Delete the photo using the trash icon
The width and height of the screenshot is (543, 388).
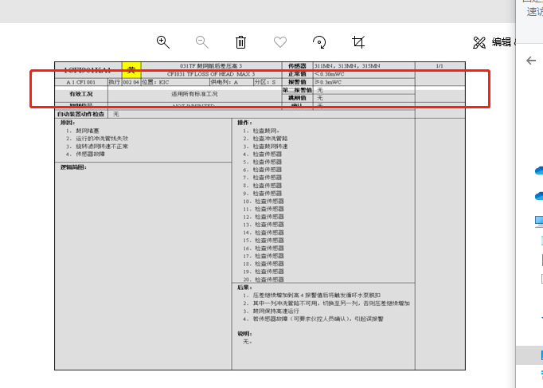(x=241, y=42)
